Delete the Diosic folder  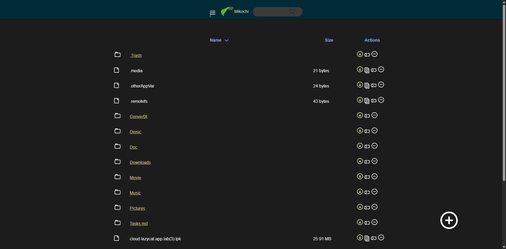point(374,131)
